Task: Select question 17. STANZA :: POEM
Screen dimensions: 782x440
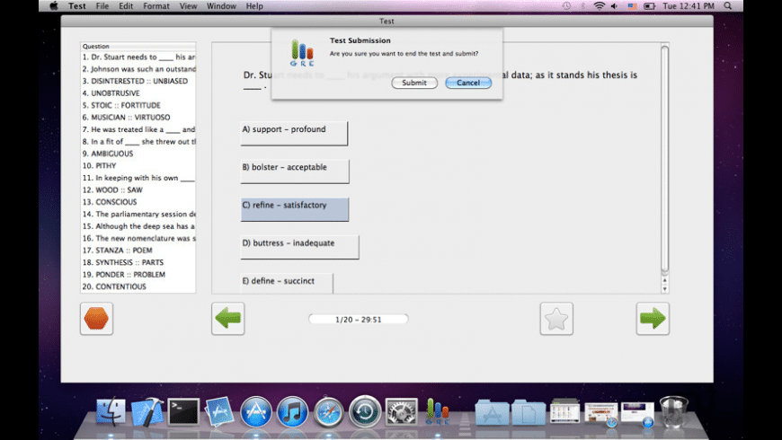Action: (x=138, y=251)
